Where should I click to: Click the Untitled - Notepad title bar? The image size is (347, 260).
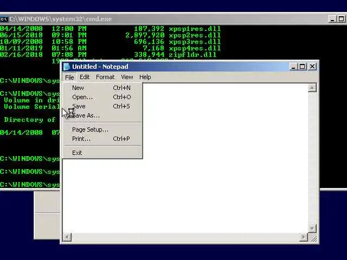189,67
